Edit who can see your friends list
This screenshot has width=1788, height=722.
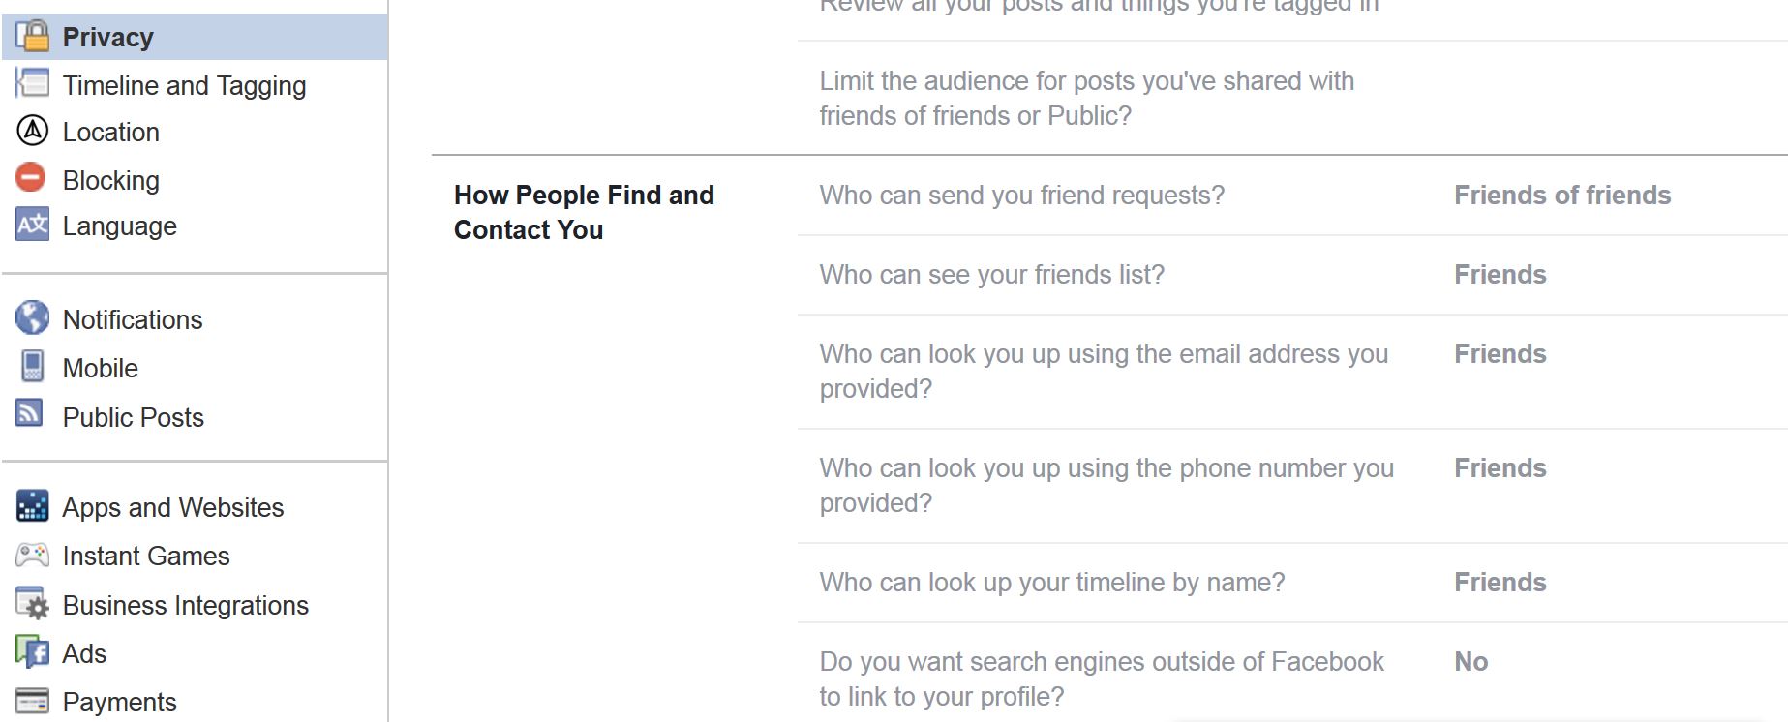1292,275
